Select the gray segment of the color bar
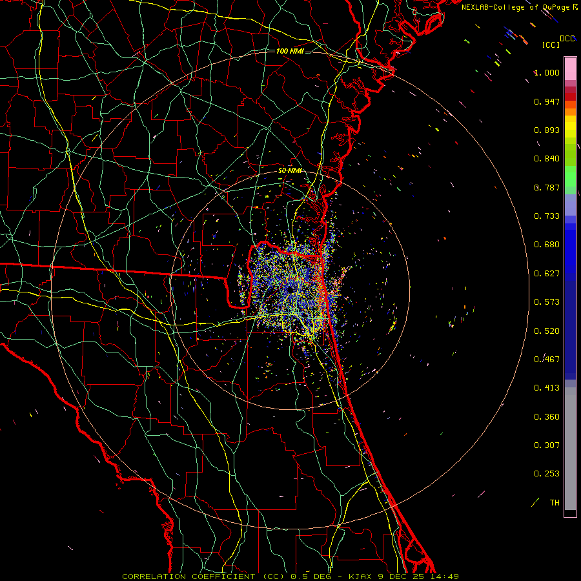The image size is (581, 581). 570,449
